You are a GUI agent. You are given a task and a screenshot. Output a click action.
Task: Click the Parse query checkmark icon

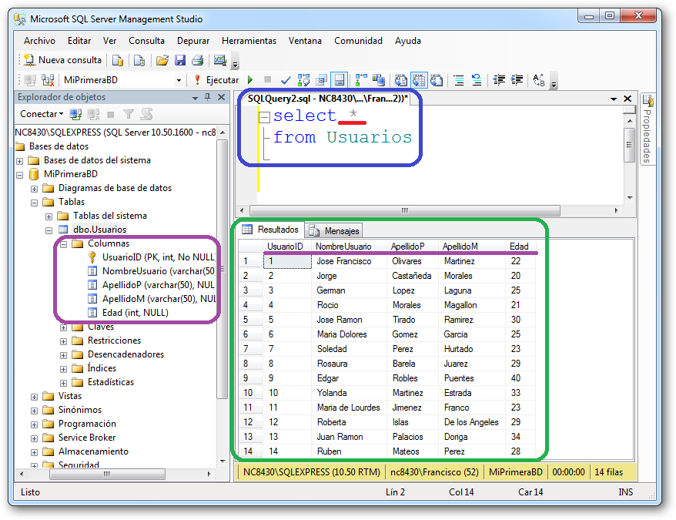286,79
